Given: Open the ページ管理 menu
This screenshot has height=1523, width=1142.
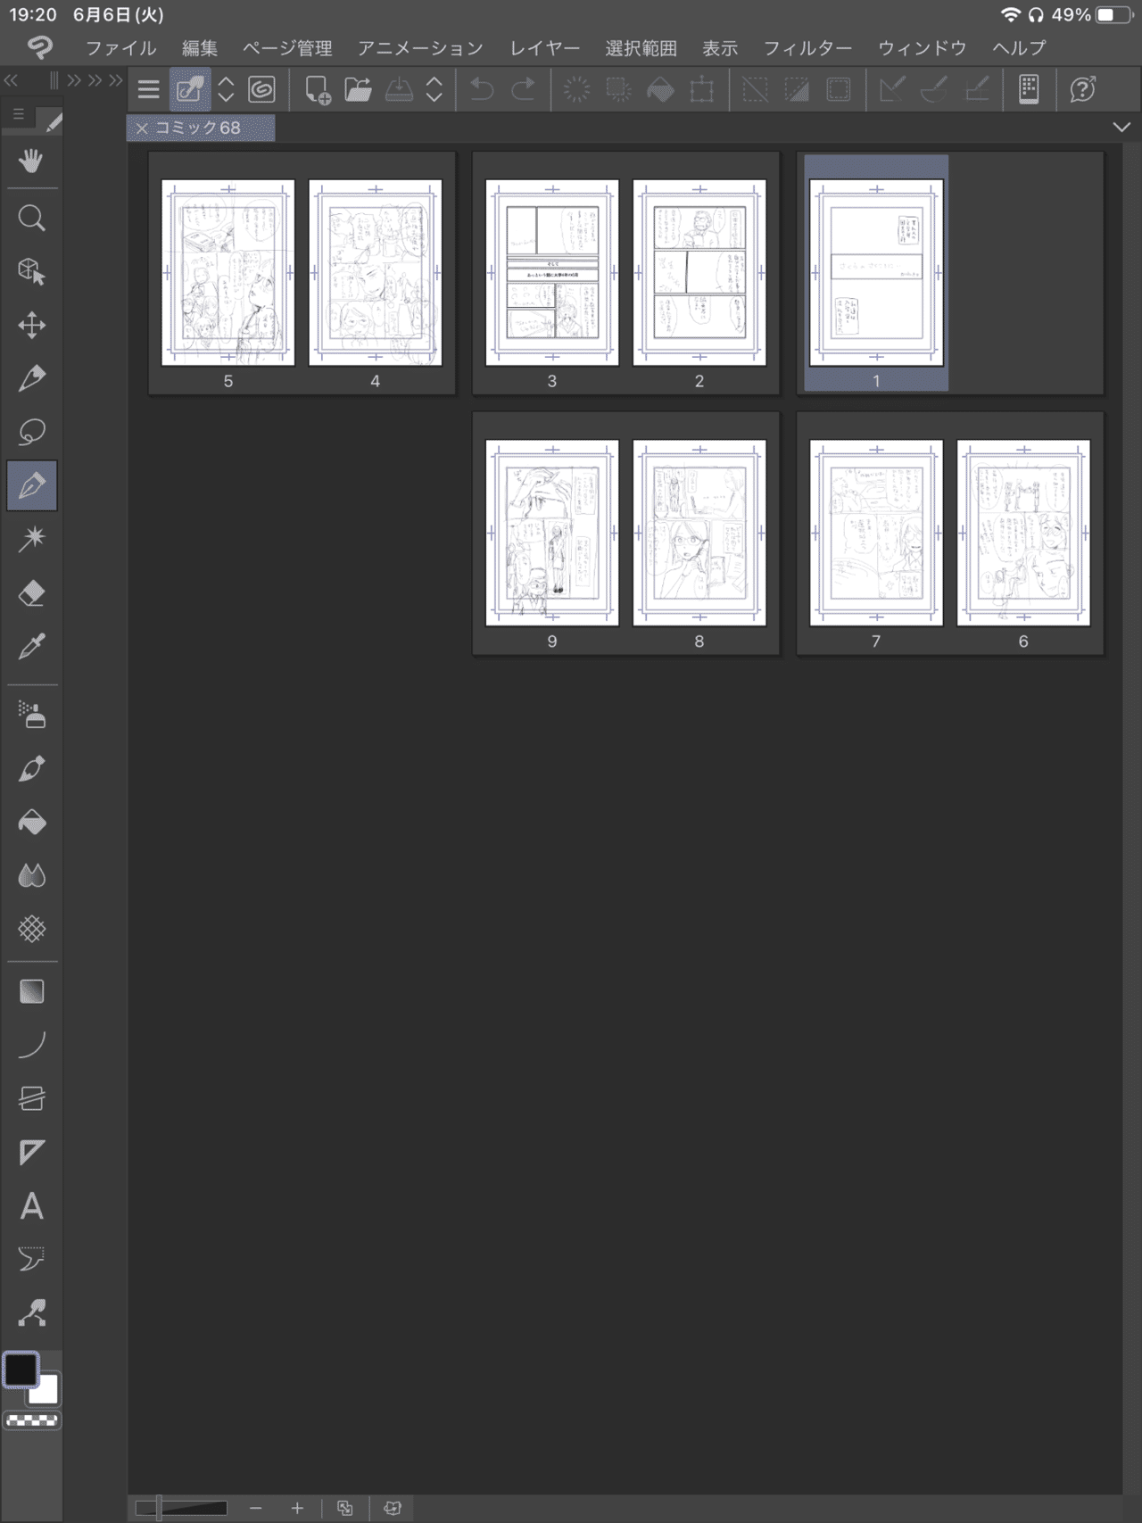Looking at the screenshot, I should [x=287, y=48].
